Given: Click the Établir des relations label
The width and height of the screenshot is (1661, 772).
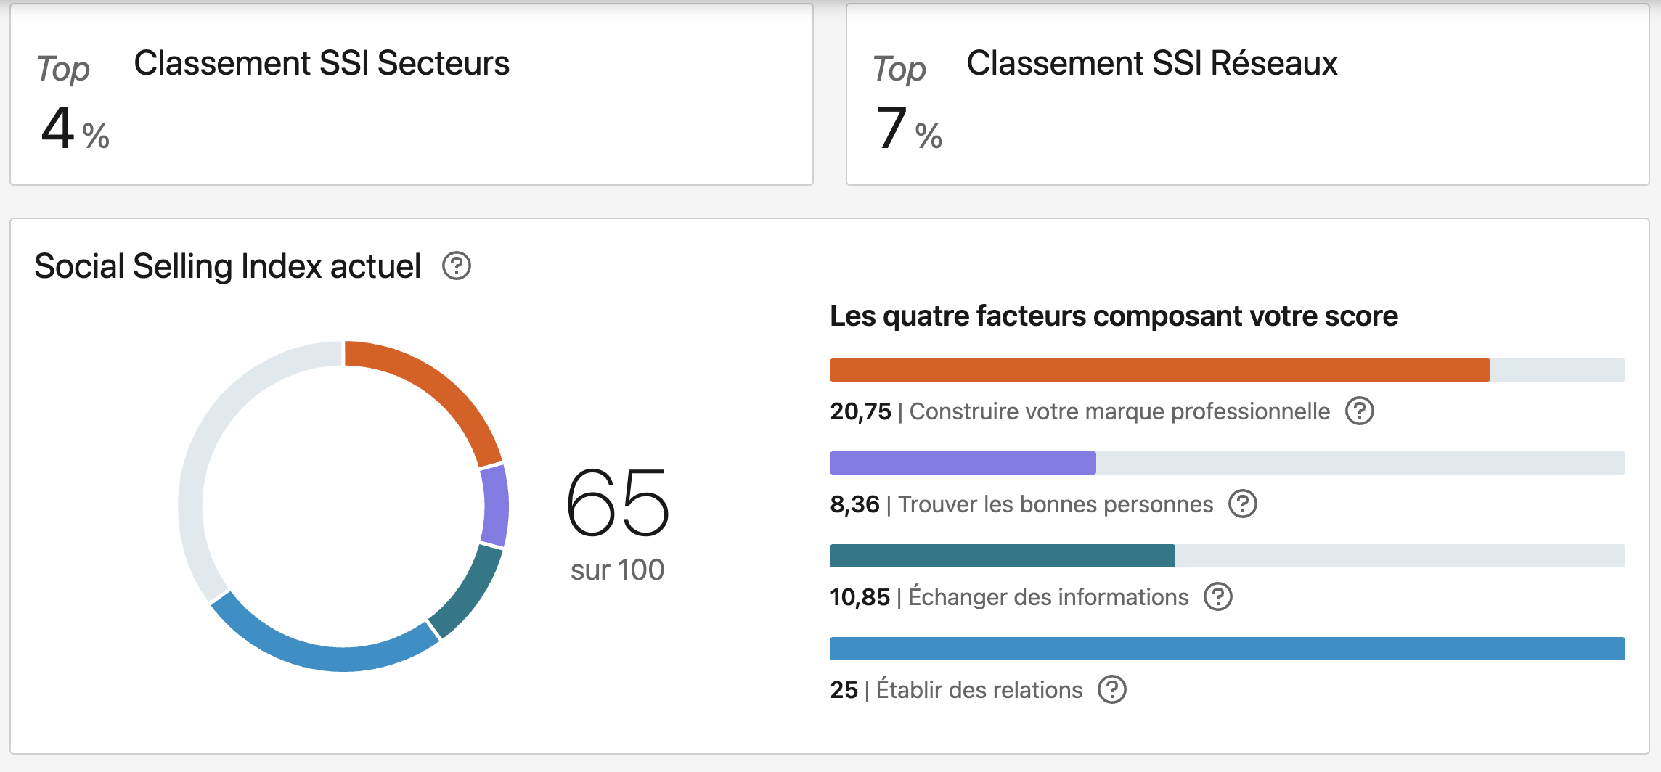Looking at the screenshot, I should tap(979, 690).
